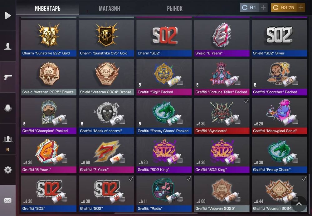
Task: Click the scroll-to-top chevron button
Action: [299, 204]
